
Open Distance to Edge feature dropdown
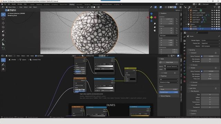(169, 82)
